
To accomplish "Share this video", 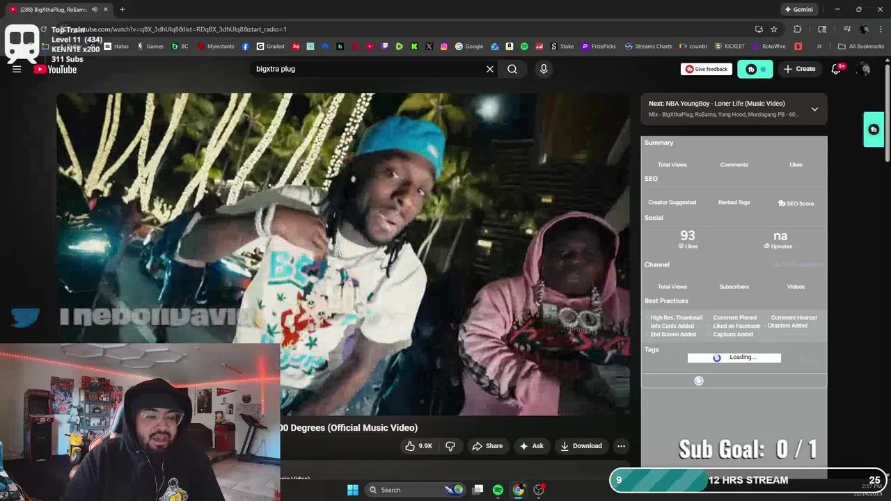I will 487,446.
